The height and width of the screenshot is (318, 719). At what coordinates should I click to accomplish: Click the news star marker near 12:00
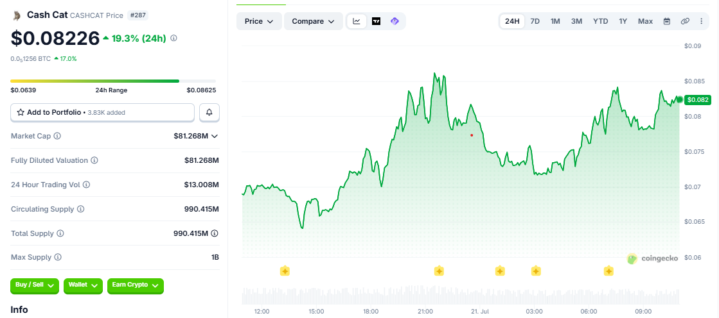[x=285, y=271]
